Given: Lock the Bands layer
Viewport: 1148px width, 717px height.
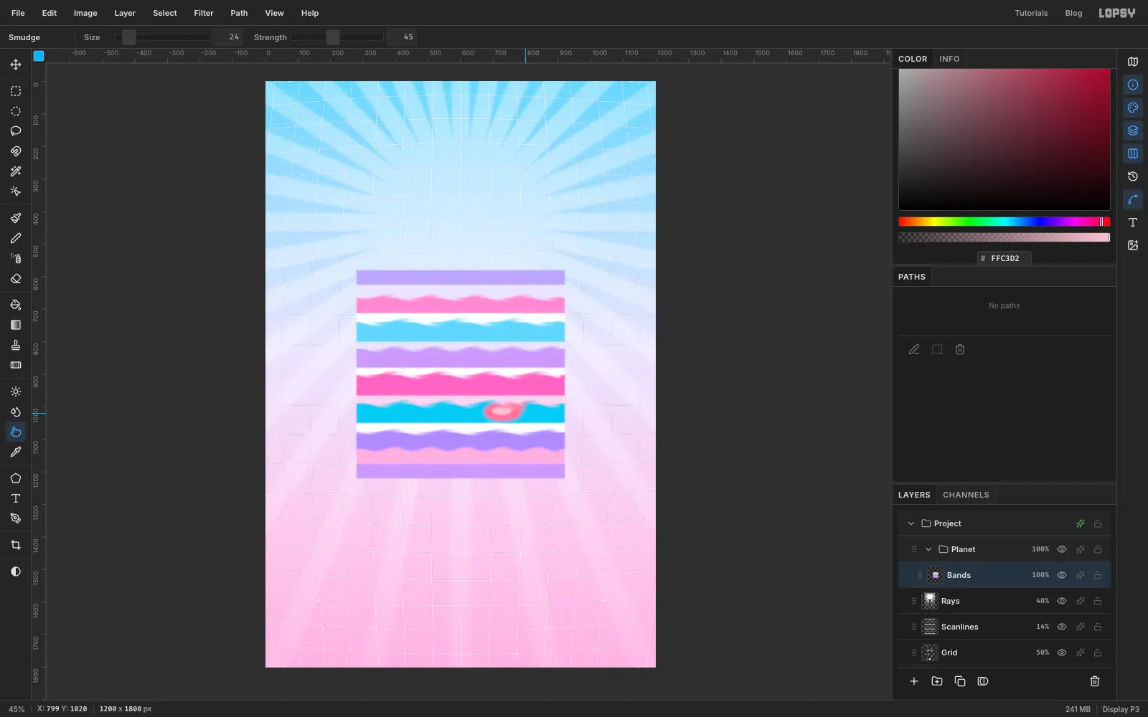Looking at the screenshot, I should (x=1098, y=575).
